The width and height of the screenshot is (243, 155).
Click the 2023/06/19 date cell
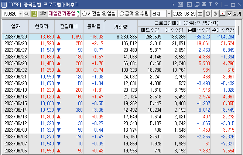16,90
